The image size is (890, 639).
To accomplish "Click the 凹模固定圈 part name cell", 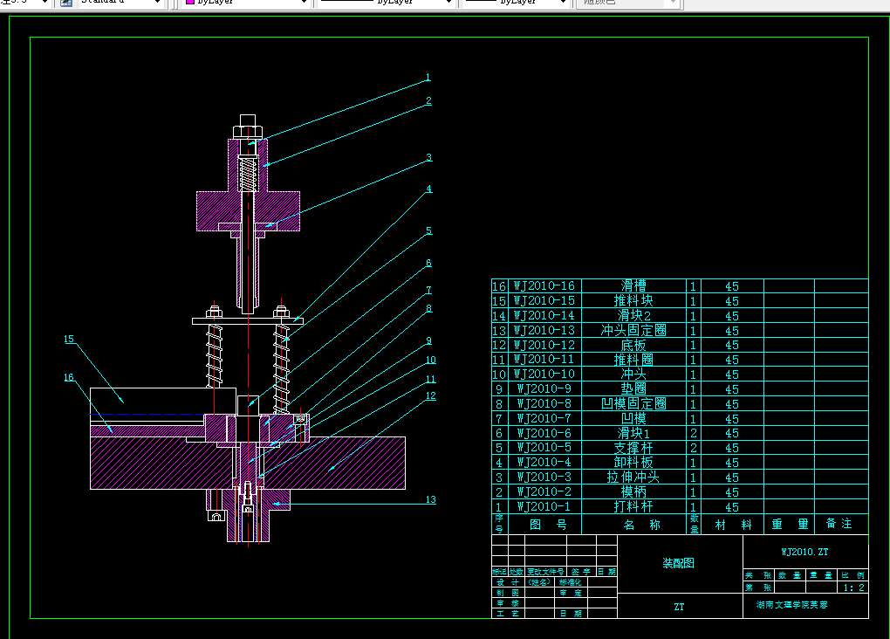I will click(x=633, y=404).
